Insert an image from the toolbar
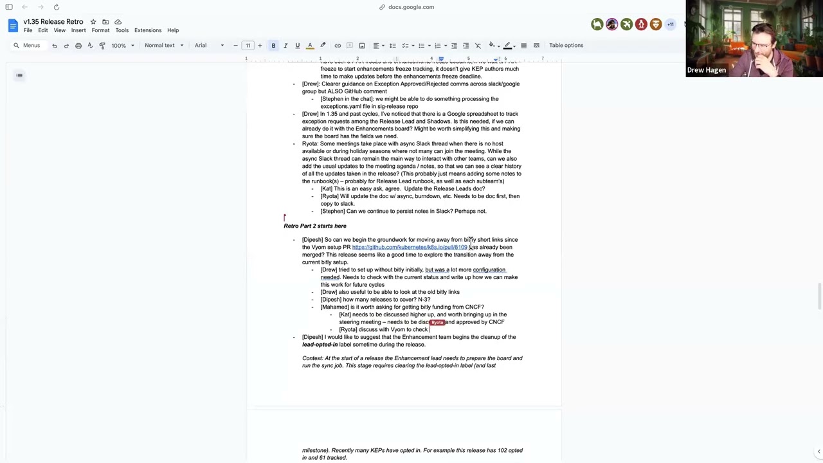Image resolution: width=823 pixels, height=463 pixels. (x=362, y=46)
